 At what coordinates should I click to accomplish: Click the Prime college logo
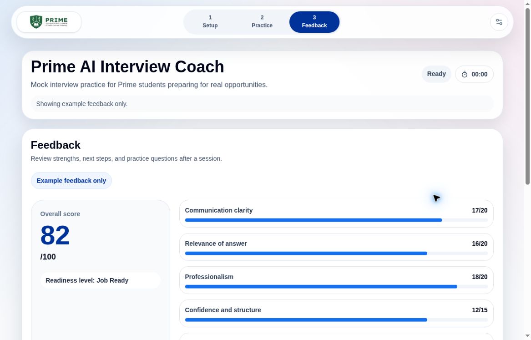pyautogui.click(x=49, y=22)
